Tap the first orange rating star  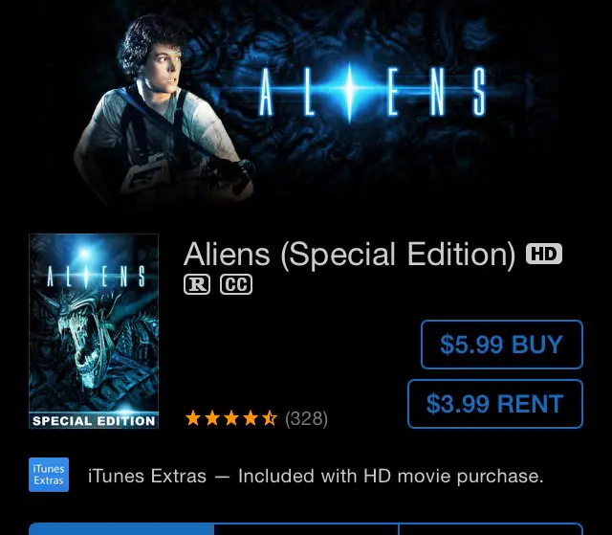click(x=193, y=418)
